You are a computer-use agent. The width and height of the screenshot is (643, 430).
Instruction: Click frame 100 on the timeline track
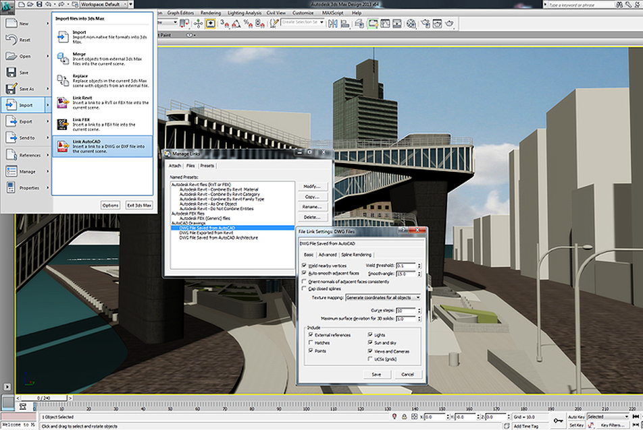[306, 406]
